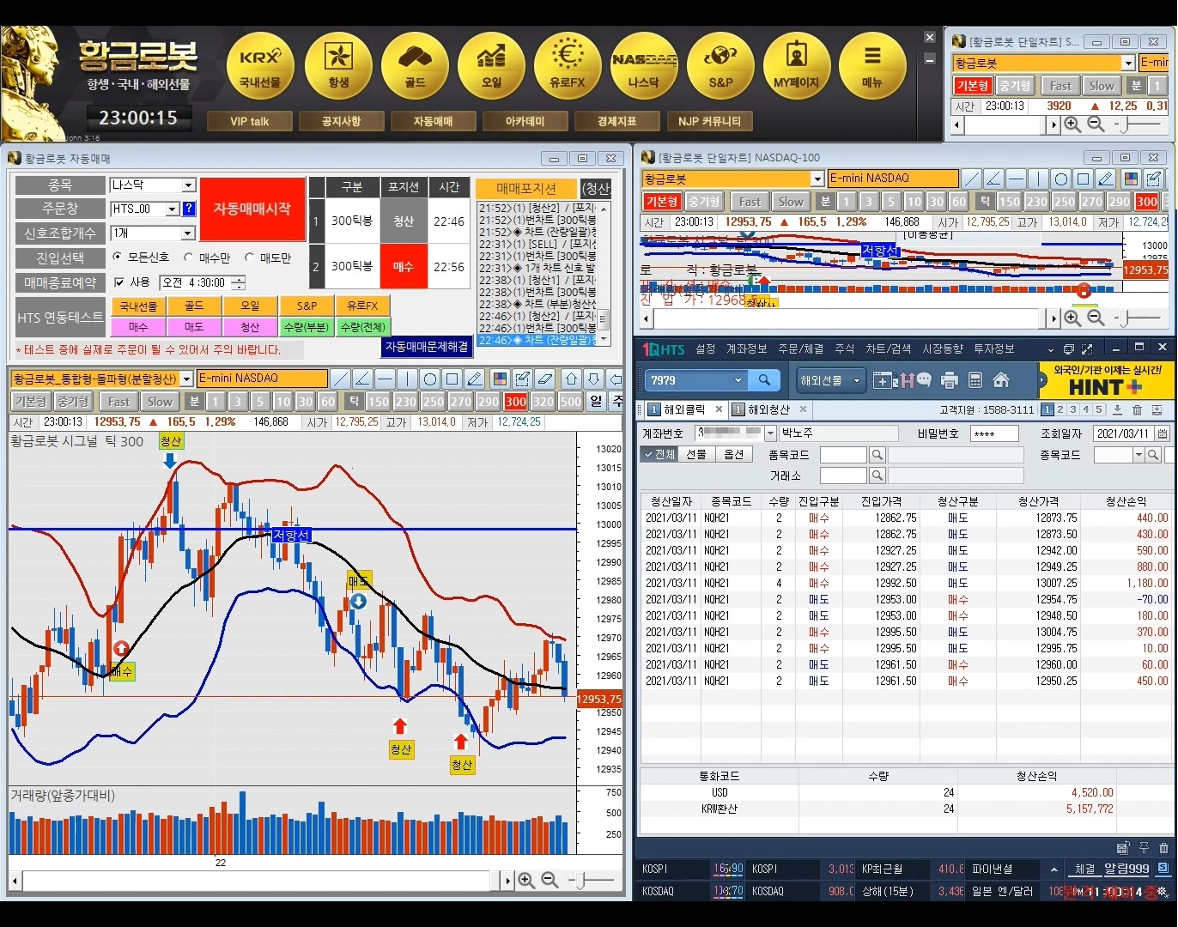The height and width of the screenshot is (927, 1178).
Task: Click the VIP talk button
Action: pos(250,121)
